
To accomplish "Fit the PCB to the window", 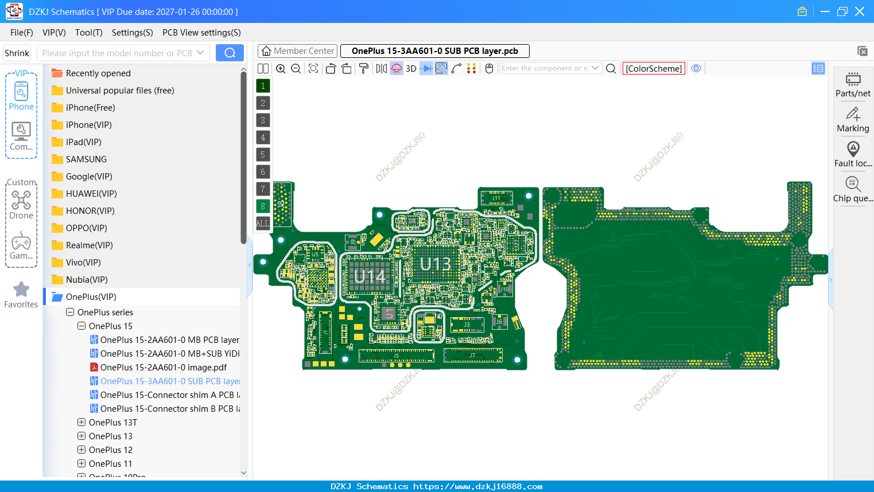I will point(313,69).
